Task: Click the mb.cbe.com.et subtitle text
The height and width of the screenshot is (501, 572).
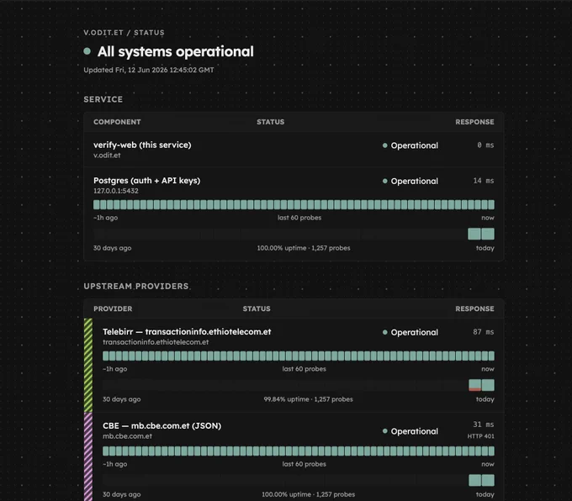Action: (127, 436)
